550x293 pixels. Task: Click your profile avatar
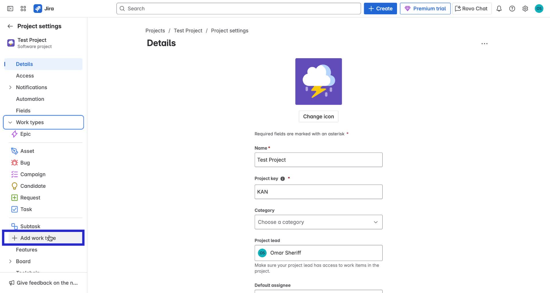tap(539, 8)
